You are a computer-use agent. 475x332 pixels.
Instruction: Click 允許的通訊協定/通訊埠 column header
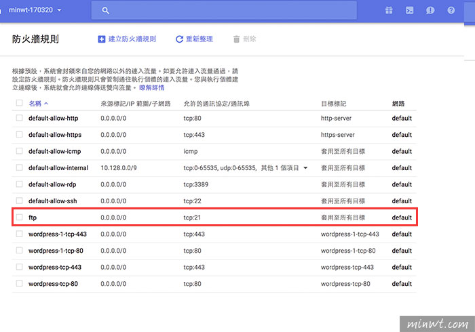click(216, 104)
